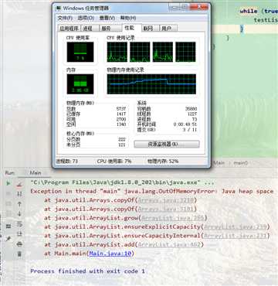Screen dimensions: 278x286
Task: Click the 开机时间 value row
Action: coord(167,124)
